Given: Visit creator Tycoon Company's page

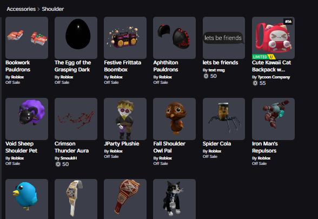Looking at the screenshot, I should coord(274,77).
